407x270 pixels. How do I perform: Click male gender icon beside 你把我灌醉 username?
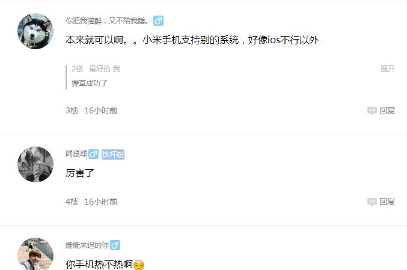point(158,21)
